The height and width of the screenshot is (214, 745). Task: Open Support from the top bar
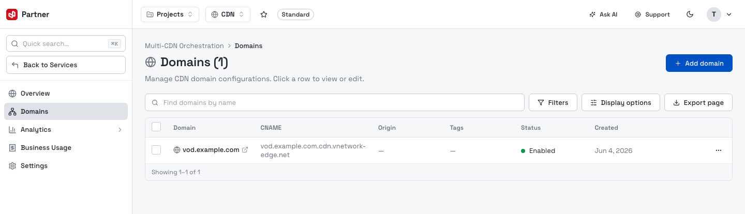652,14
